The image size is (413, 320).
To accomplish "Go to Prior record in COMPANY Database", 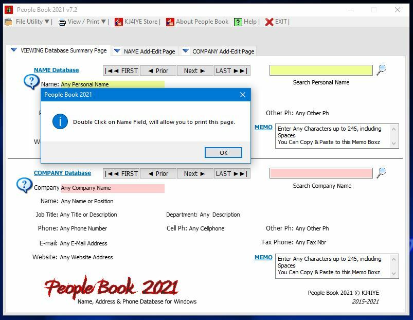I will 158,174.
